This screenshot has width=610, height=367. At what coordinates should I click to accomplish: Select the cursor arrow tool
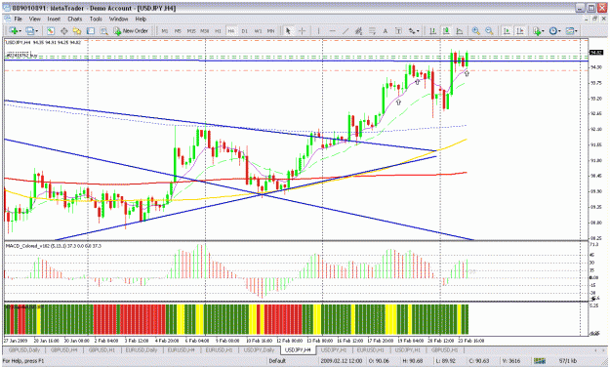(288, 30)
